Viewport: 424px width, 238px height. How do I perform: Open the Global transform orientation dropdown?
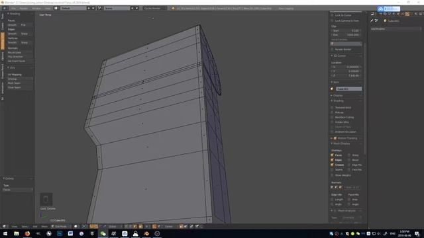pos(115,226)
